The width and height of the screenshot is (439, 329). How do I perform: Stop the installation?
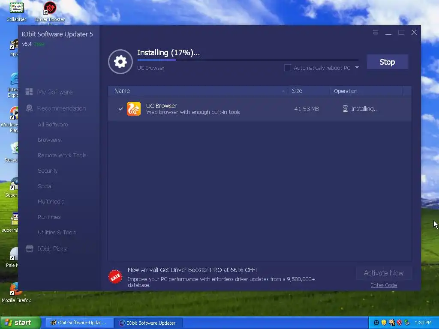387,62
